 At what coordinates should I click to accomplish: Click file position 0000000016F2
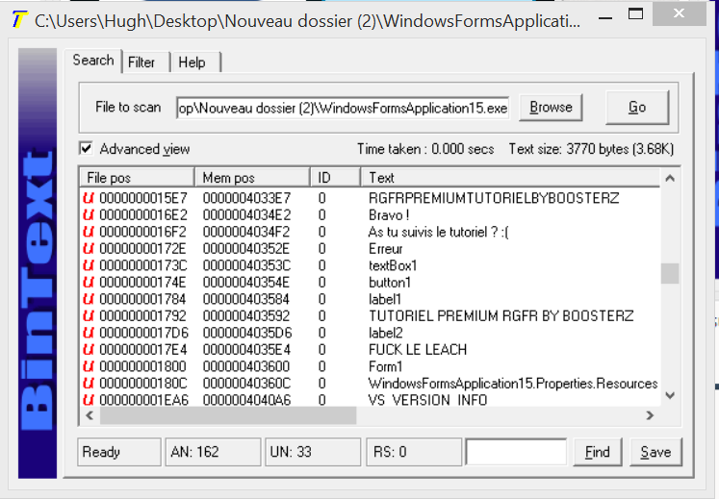click(143, 232)
